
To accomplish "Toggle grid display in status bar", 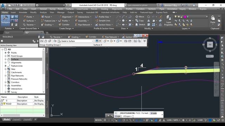I will pos(105,120).
